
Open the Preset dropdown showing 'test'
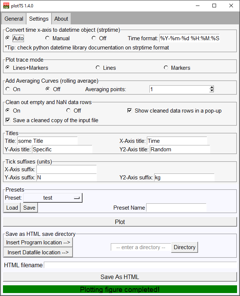pos(53,198)
